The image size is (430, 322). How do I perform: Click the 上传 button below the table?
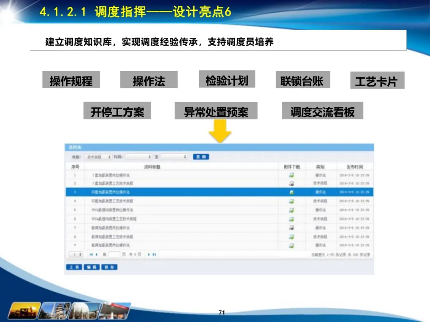[74, 267]
